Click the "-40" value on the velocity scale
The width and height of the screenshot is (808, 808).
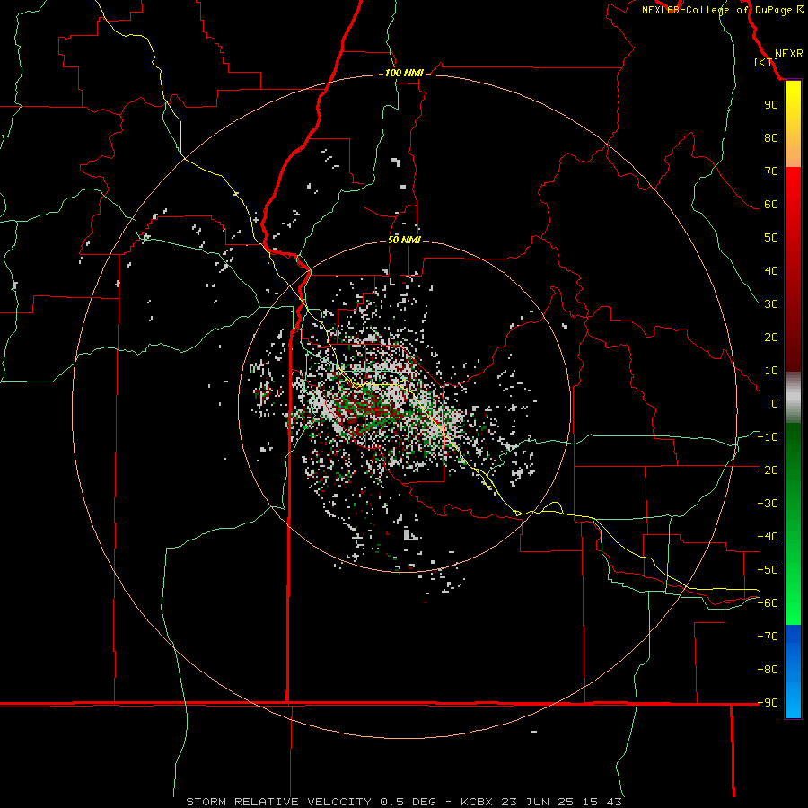[768, 537]
